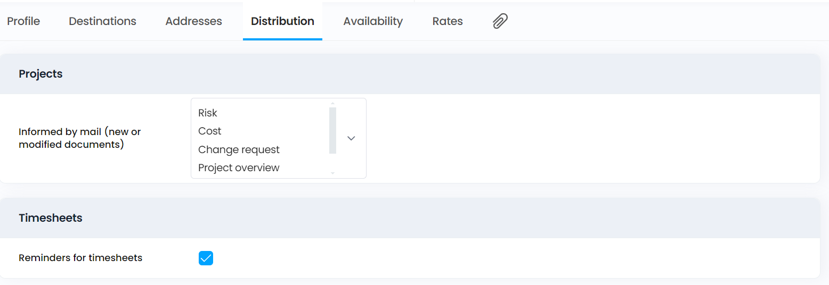Choose Cost in the document list
This screenshot has width=829, height=285.
pyautogui.click(x=209, y=131)
